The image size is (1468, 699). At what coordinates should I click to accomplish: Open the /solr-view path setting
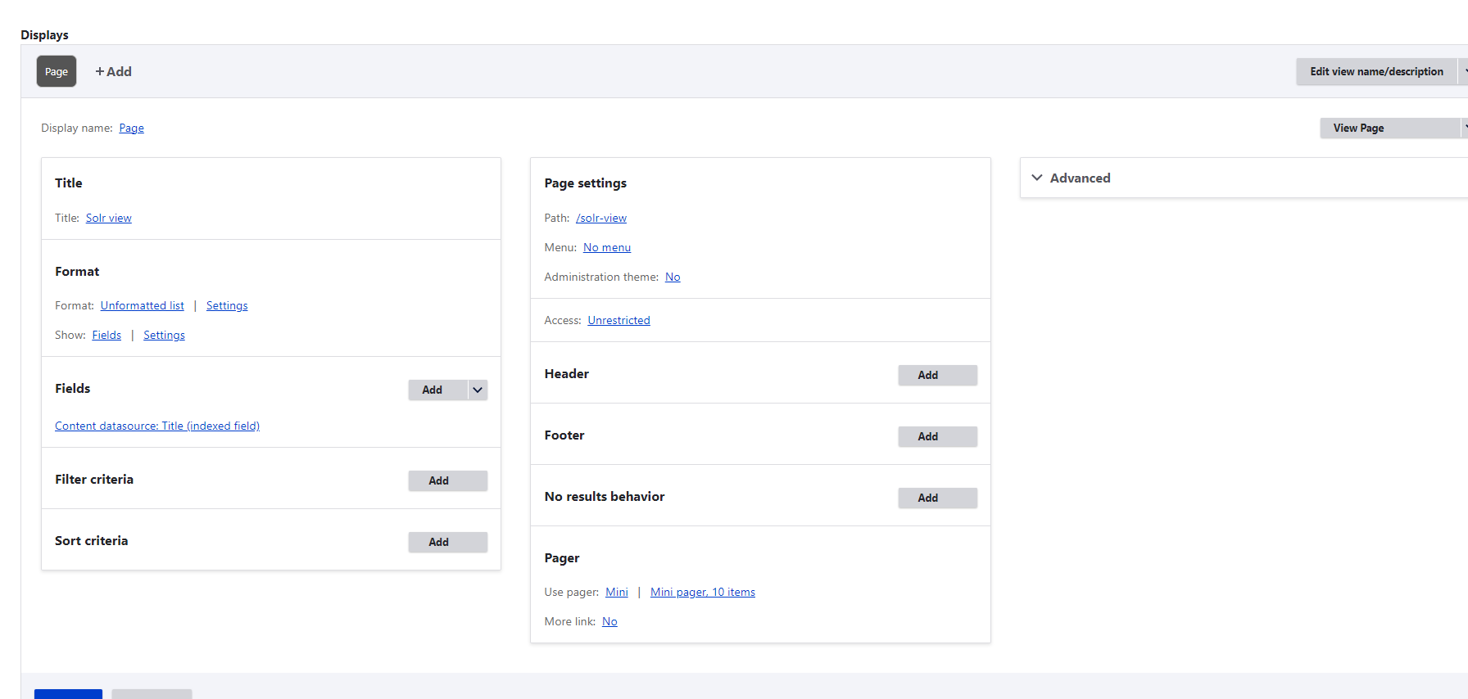coord(601,218)
